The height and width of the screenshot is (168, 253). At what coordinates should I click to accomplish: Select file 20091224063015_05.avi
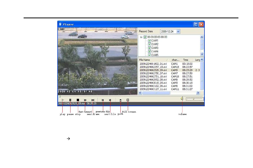[153, 83]
